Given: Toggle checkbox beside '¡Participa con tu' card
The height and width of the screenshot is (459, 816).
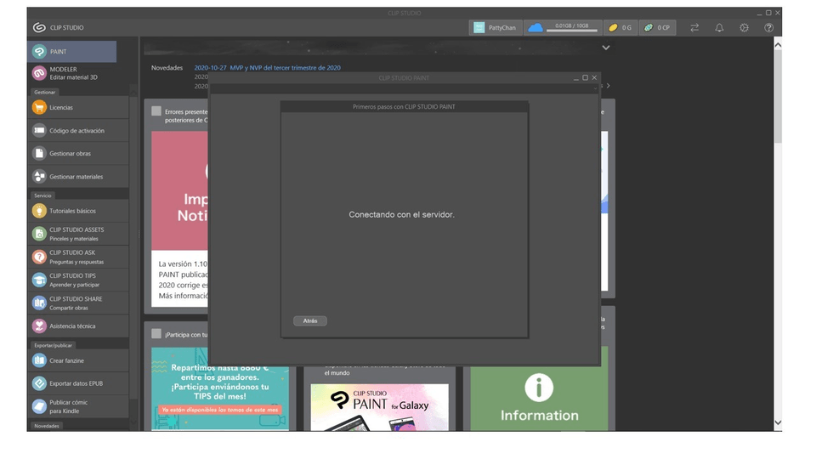Looking at the screenshot, I should (x=156, y=334).
